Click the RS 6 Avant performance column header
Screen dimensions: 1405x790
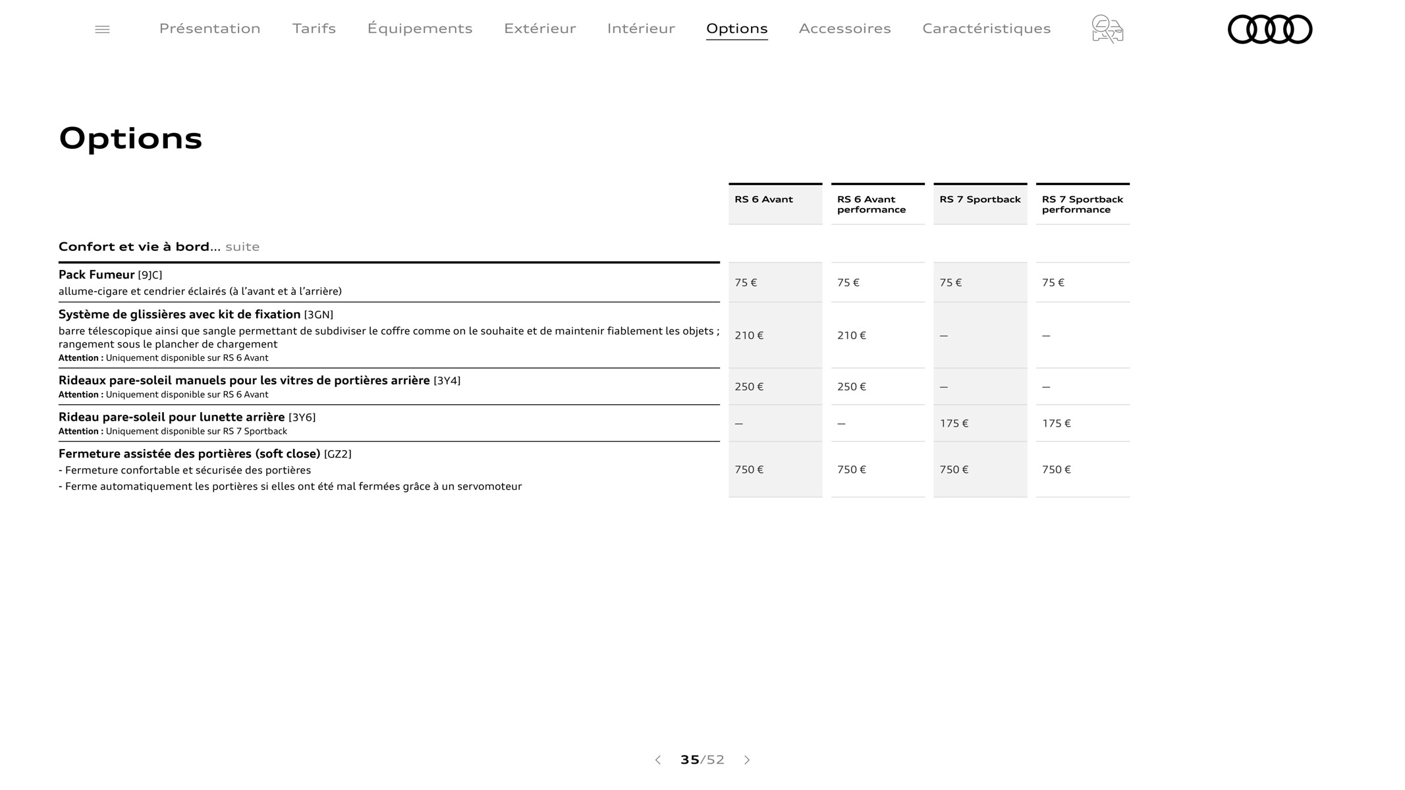pos(877,204)
